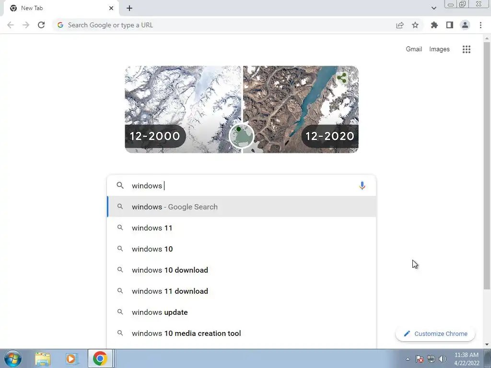Screen dimensions: 491x368
Task: Click into the Google search box text
Action: [x=243, y=185]
